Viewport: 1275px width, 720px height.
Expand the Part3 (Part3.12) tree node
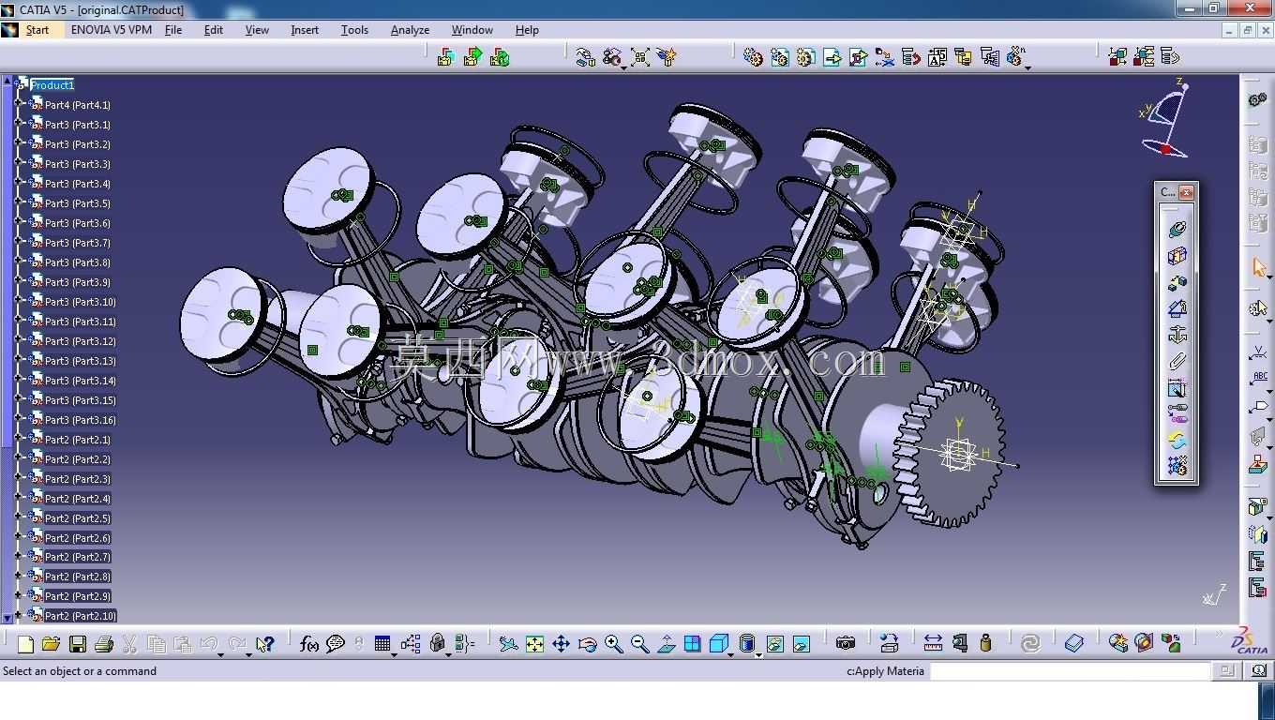[x=18, y=341]
